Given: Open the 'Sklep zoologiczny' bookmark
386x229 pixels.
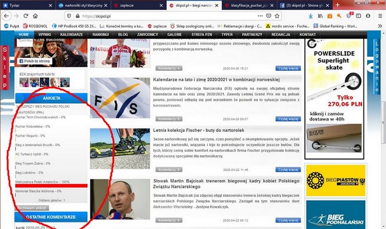Looking at the screenshot, I should point(192,26).
